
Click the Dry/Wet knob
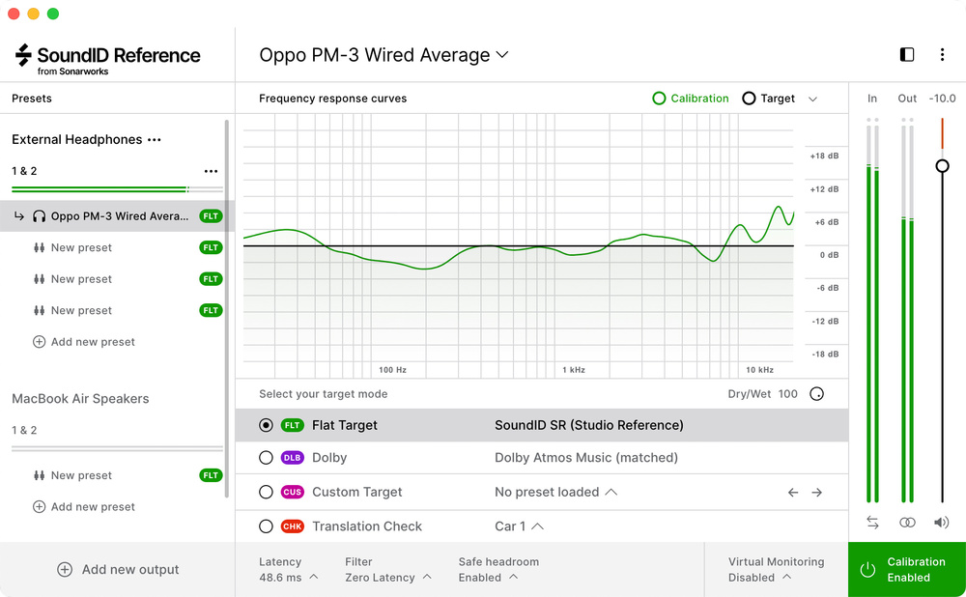816,394
